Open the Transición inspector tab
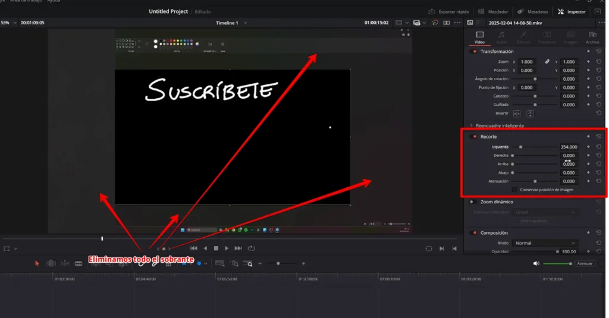609x318 pixels. click(547, 37)
